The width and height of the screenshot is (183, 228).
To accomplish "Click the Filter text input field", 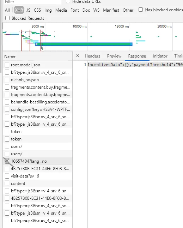I will coord(33,2).
